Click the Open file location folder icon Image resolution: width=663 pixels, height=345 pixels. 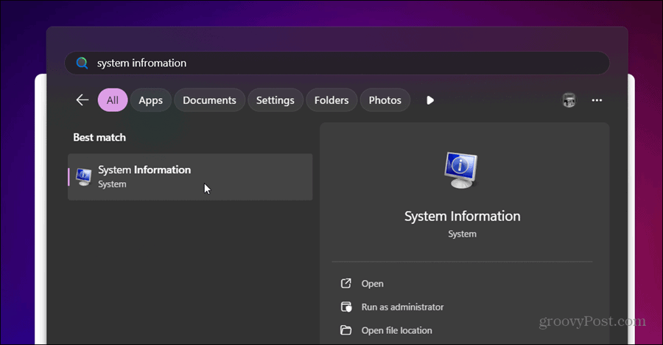click(x=346, y=330)
